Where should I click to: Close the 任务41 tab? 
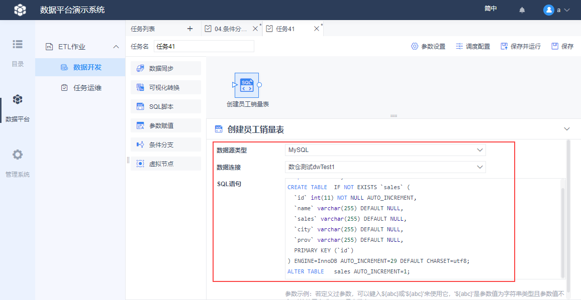(317, 29)
